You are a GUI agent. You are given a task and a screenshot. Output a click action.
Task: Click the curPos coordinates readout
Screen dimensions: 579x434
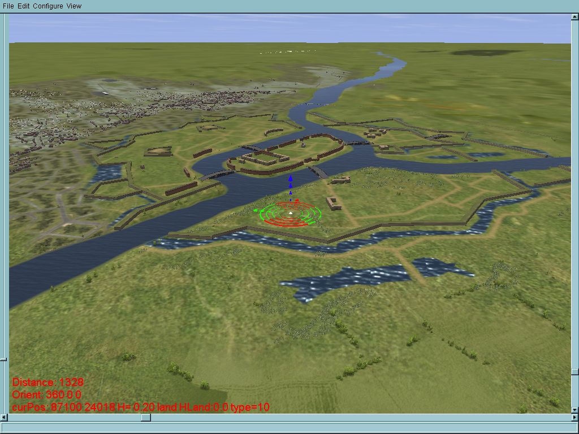pyautogui.click(x=141, y=407)
